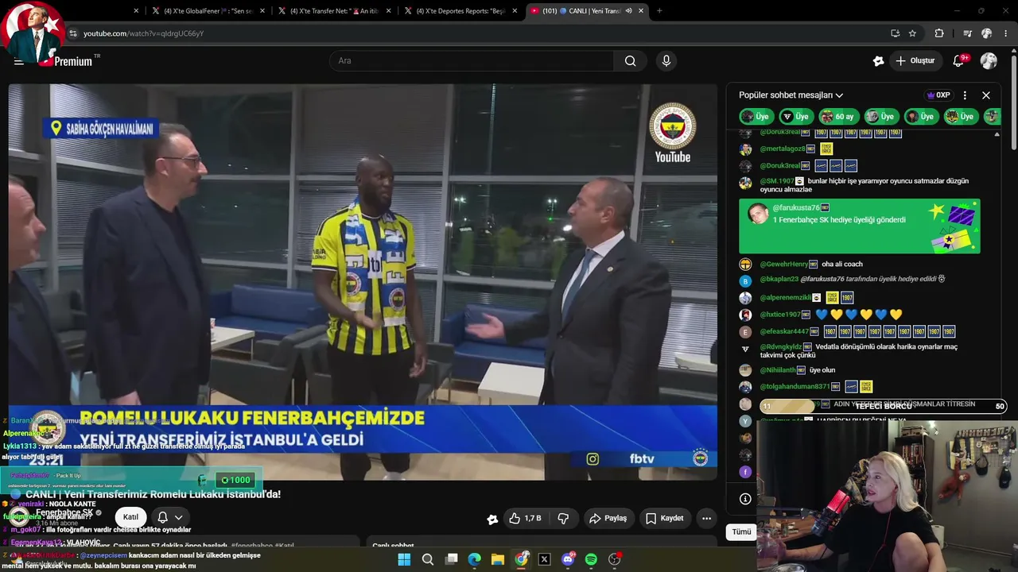The image size is (1018, 572).
Task: Bookmark this page with the star icon
Action: click(x=912, y=33)
